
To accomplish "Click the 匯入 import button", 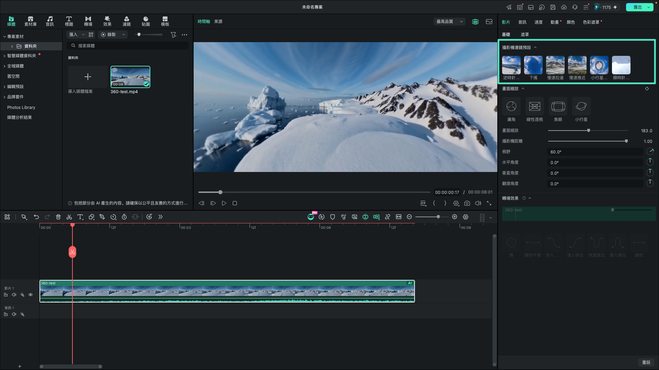I will click(x=73, y=35).
